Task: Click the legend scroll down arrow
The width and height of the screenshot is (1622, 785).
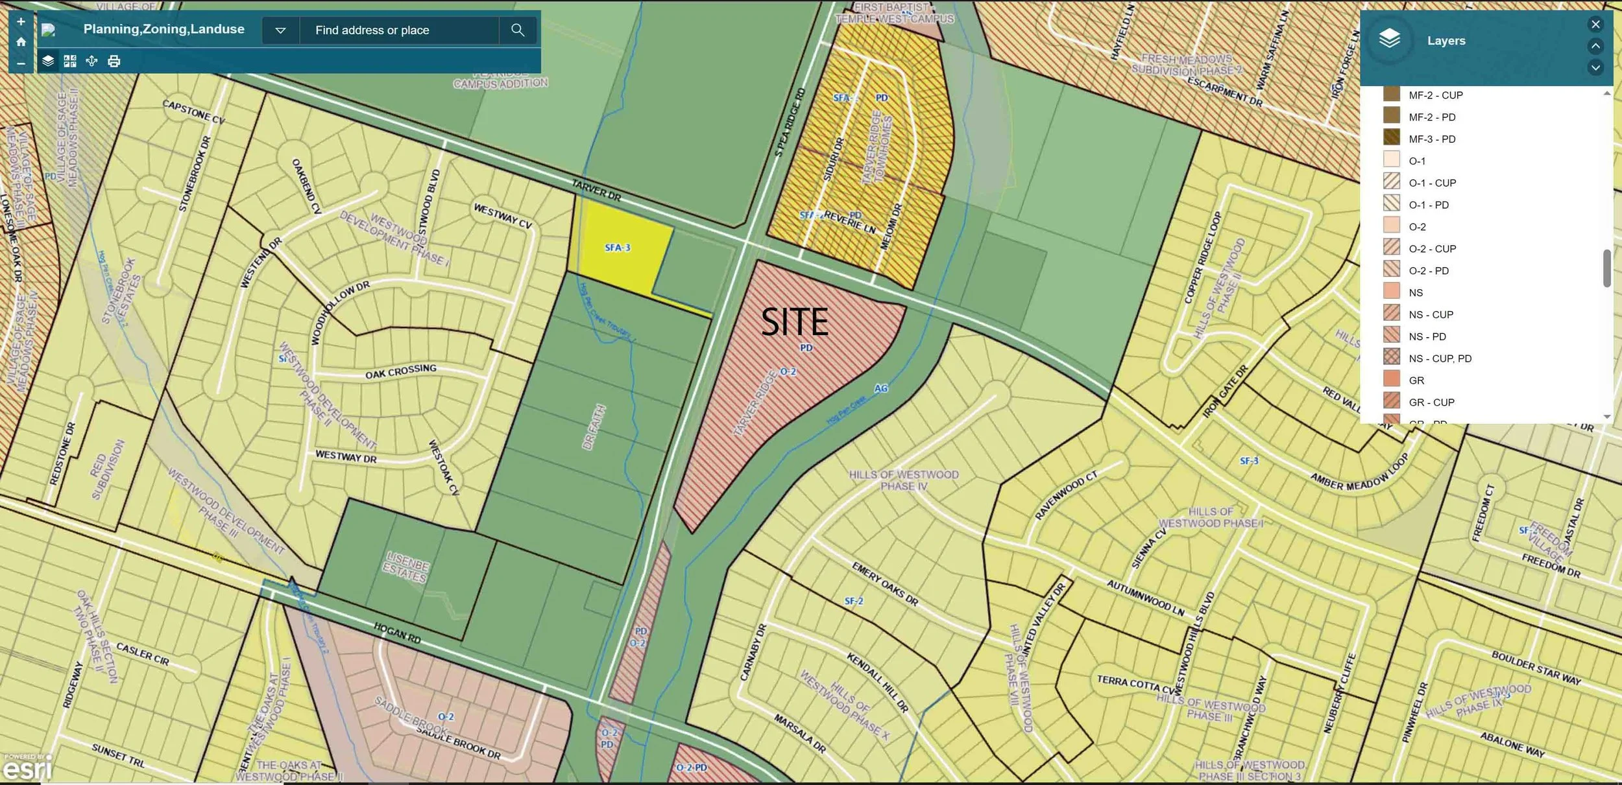Action: pos(1606,417)
